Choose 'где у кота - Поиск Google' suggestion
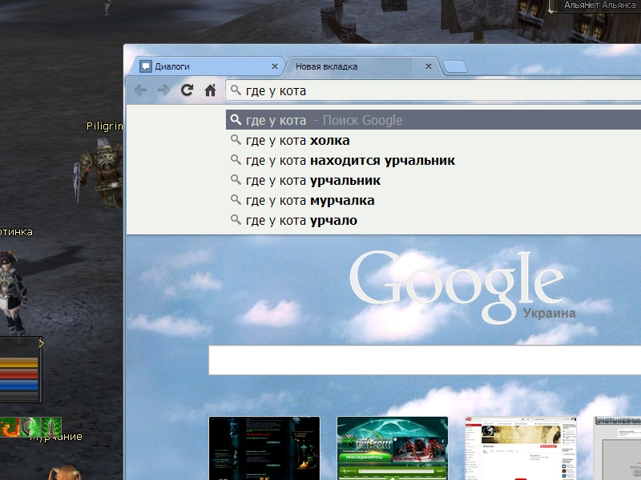This screenshot has height=480, width=641. click(433, 120)
